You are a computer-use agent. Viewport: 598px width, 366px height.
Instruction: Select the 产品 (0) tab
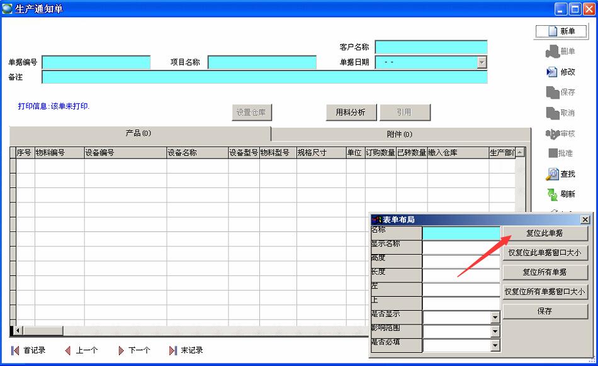[x=138, y=133]
